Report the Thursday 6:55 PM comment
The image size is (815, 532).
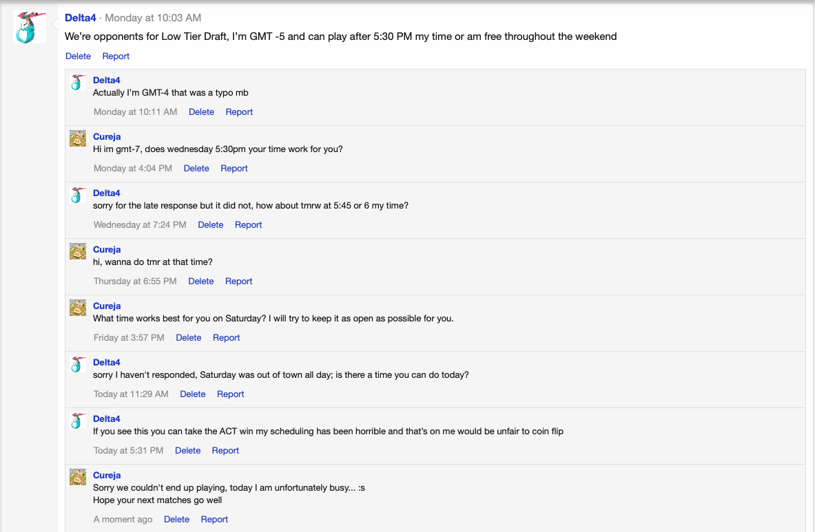pos(239,281)
